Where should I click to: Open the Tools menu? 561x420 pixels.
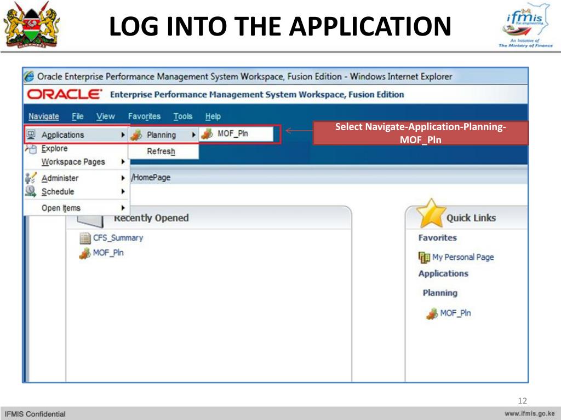click(183, 116)
